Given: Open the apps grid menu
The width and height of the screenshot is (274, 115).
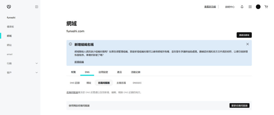Looking at the screenshot, I should point(250,7).
